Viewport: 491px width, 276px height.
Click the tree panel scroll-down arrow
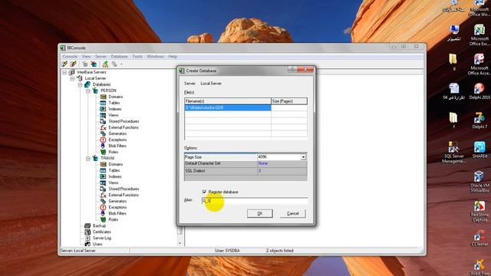(x=180, y=243)
